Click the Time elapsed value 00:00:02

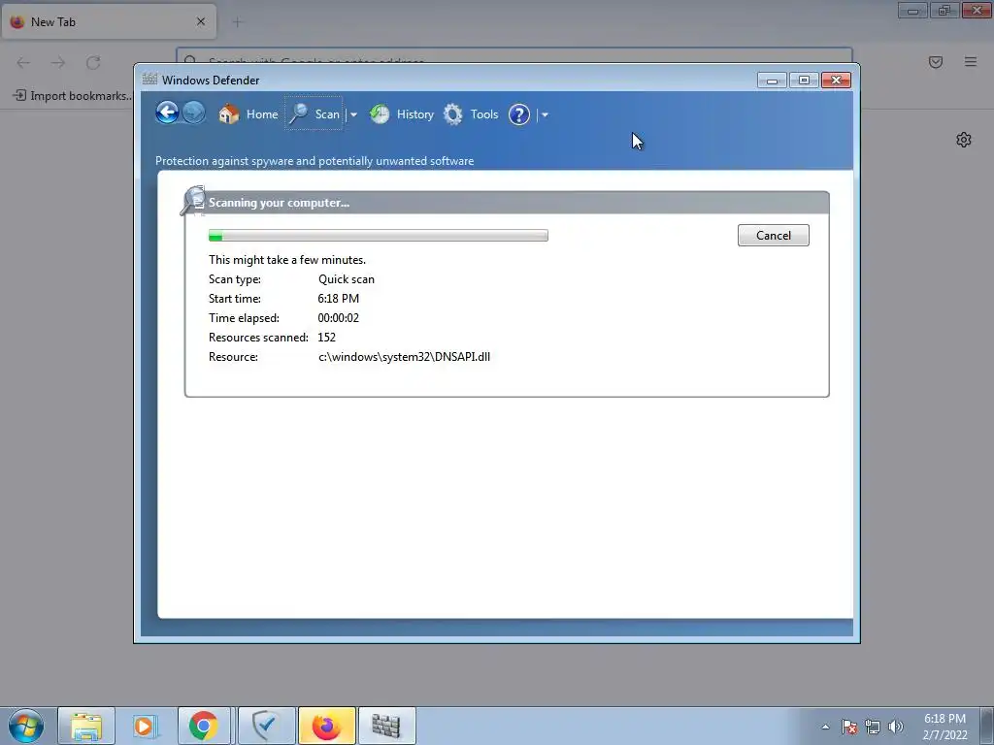coord(339,318)
